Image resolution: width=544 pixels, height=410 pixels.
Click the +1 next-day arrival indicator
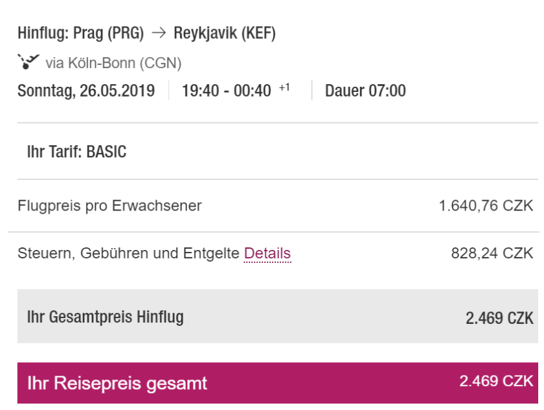pyautogui.click(x=284, y=87)
